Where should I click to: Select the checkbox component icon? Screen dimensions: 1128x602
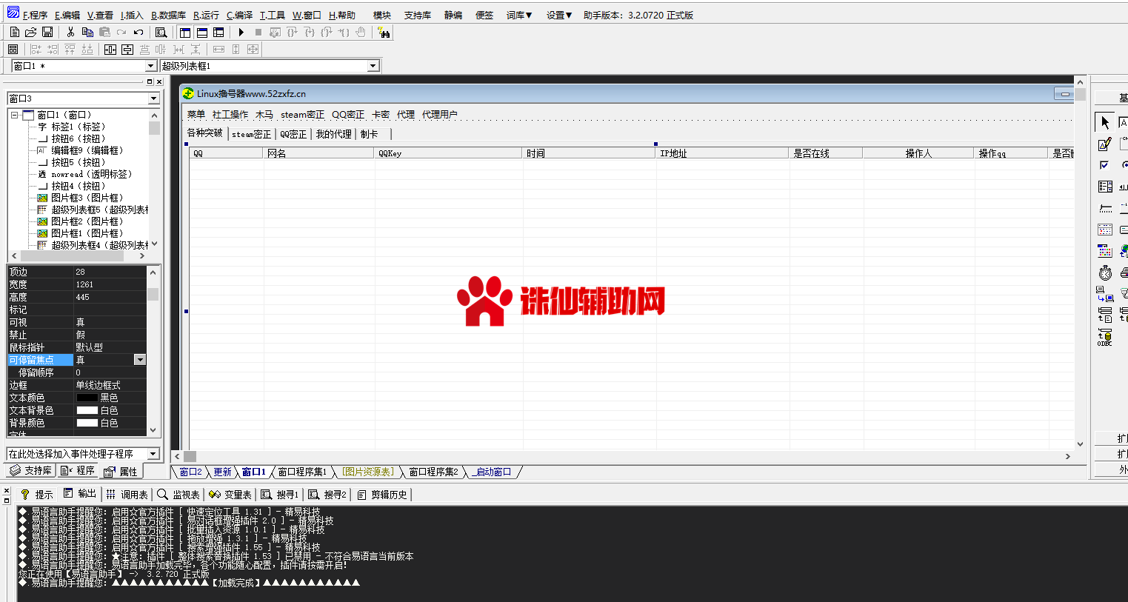pos(1104,165)
